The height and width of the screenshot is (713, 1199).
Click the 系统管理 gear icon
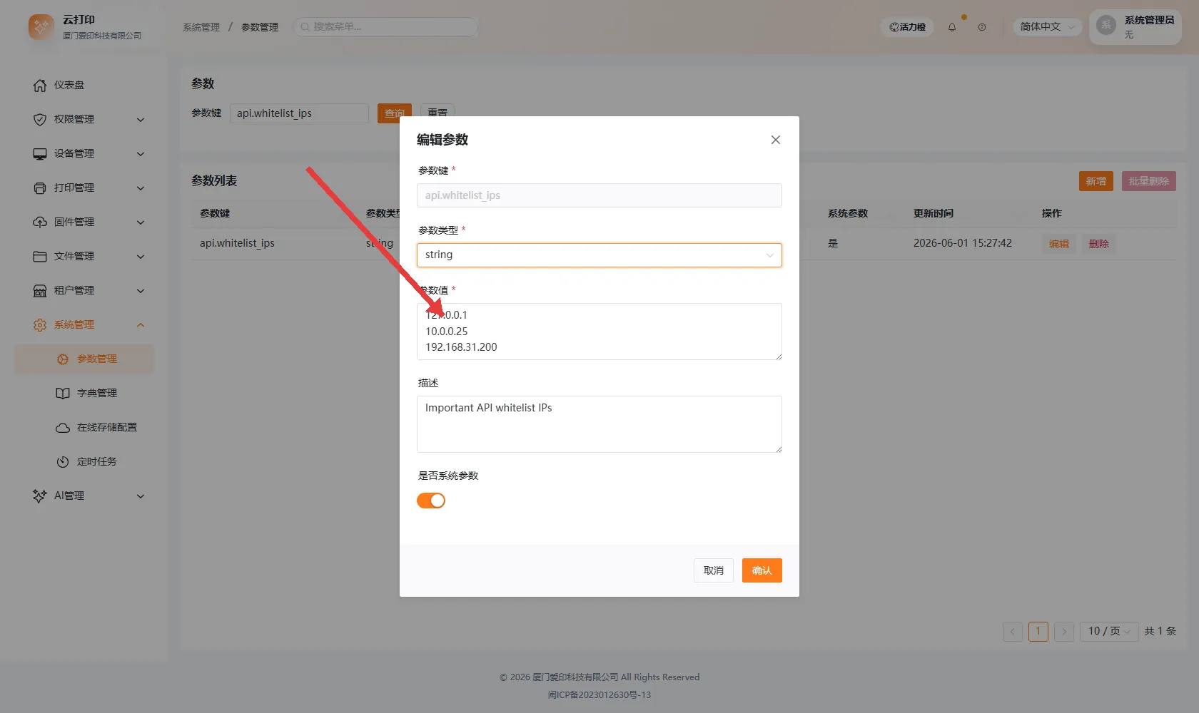pyautogui.click(x=40, y=325)
